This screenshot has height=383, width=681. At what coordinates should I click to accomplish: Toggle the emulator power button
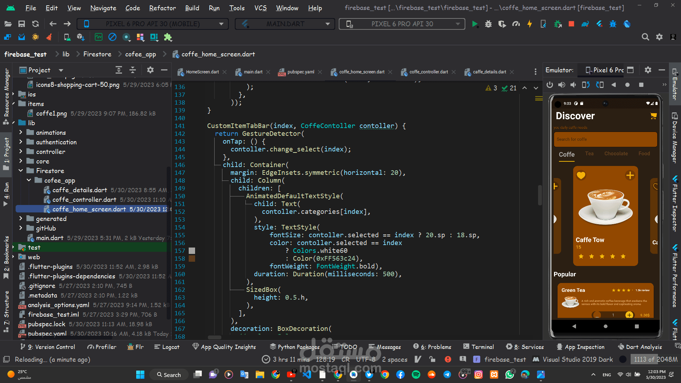tap(550, 85)
